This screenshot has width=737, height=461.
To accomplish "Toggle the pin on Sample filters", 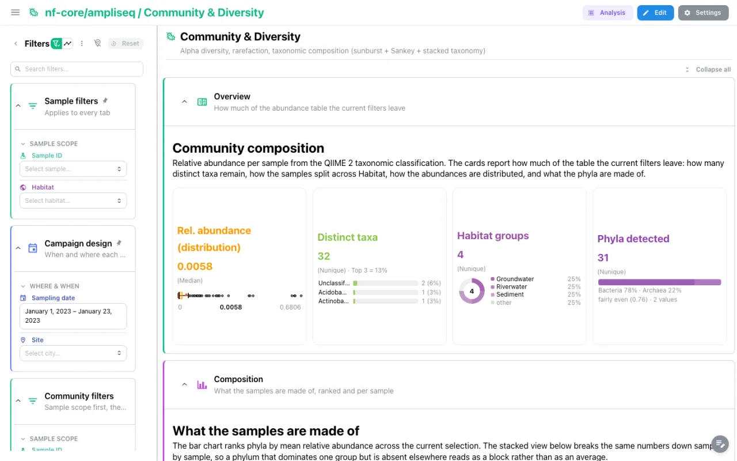I will [x=105, y=100].
